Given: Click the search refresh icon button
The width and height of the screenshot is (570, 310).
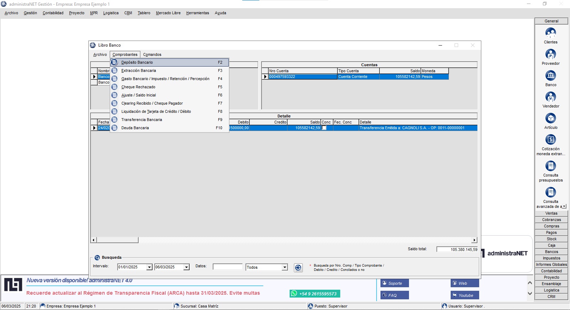Looking at the screenshot, I should click(298, 268).
